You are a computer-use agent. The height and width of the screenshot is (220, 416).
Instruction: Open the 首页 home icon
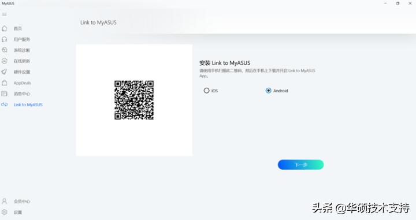click(x=5, y=28)
